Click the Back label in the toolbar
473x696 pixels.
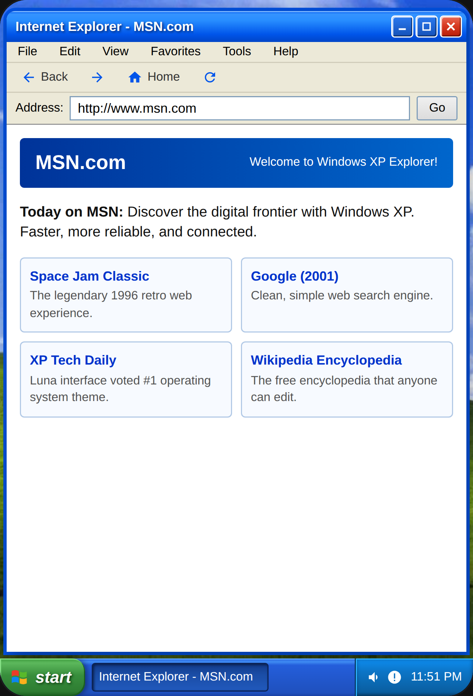pos(55,77)
